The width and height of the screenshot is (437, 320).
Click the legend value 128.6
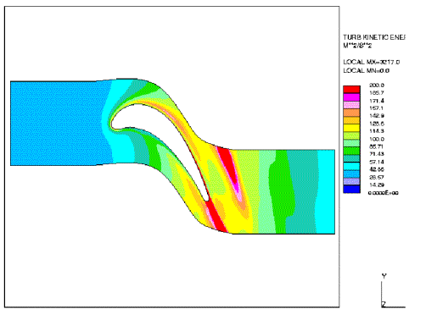click(377, 124)
